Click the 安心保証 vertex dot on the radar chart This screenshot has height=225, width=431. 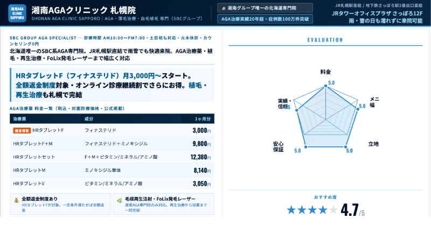[305, 146]
